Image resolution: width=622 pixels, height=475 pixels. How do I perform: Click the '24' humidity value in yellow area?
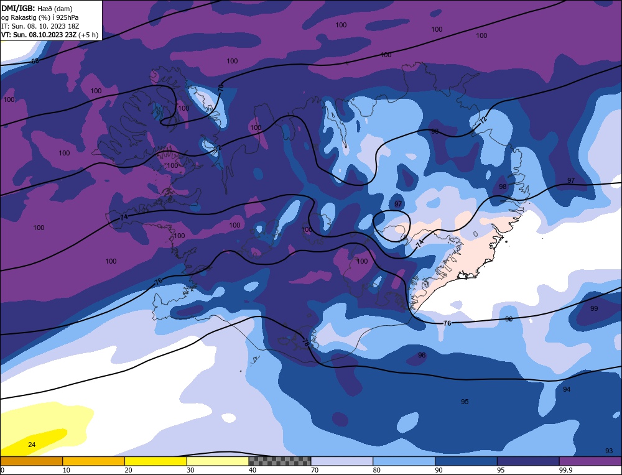pyautogui.click(x=32, y=445)
